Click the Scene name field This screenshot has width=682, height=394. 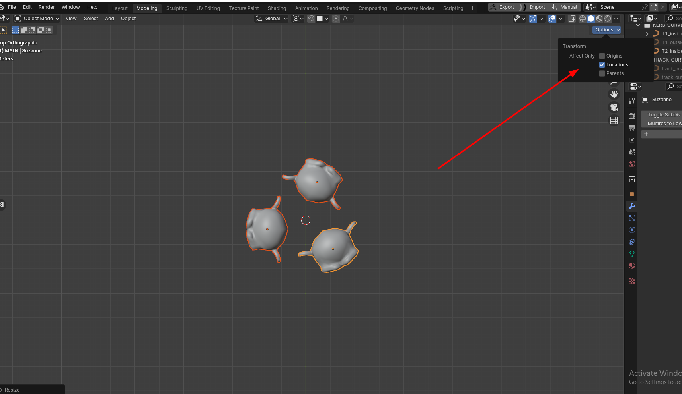pyautogui.click(x=618, y=7)
